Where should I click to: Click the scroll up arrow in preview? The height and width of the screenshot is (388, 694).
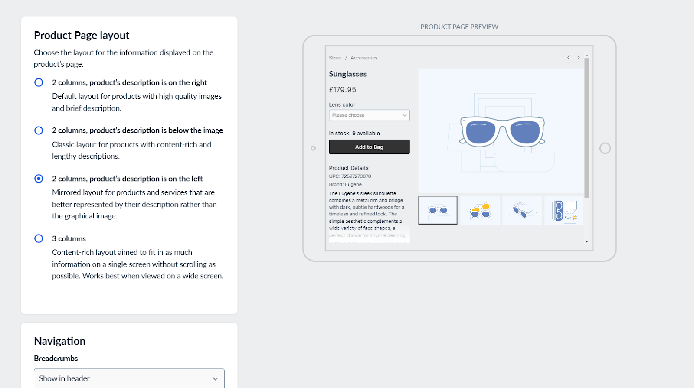[587, 56]
